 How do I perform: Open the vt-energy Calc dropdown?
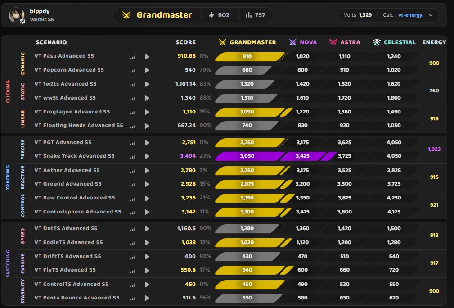[x=415, y=15]
